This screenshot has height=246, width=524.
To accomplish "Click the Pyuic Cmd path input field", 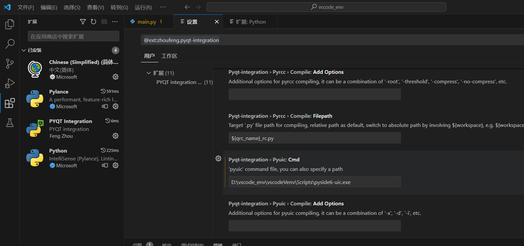I will pyautogui.click(x=314, y=182).
